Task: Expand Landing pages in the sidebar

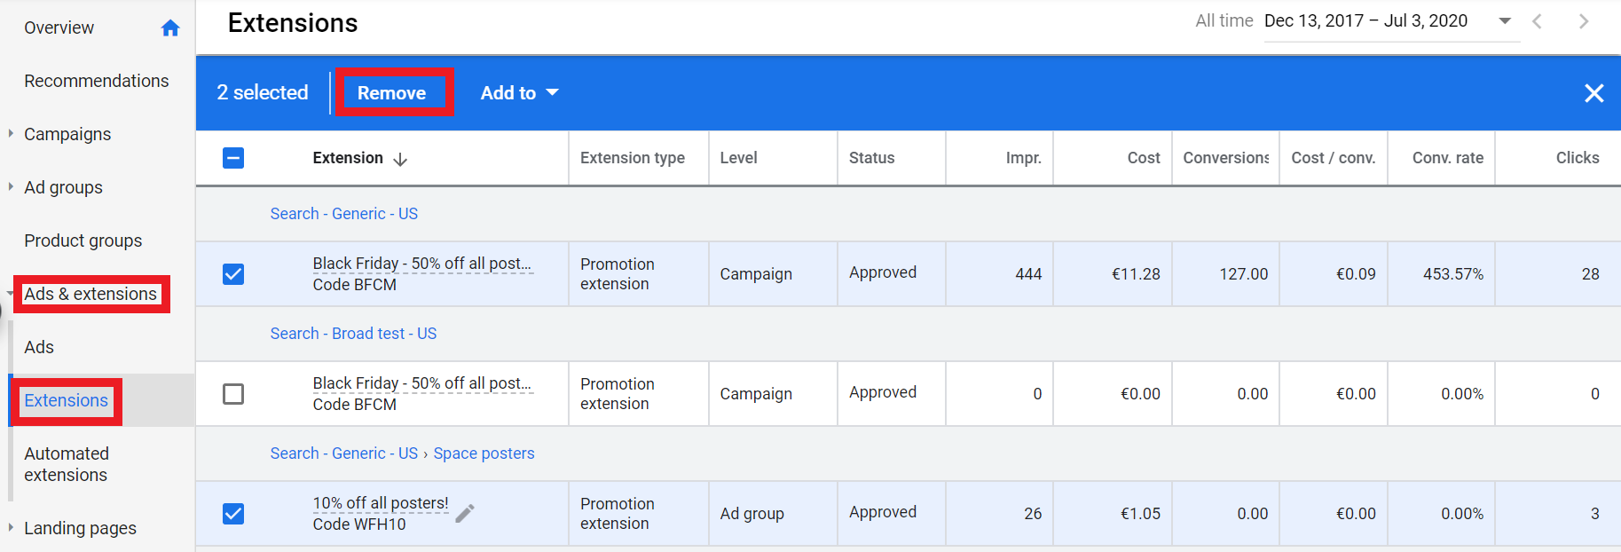Action: (x=11, y=528)
